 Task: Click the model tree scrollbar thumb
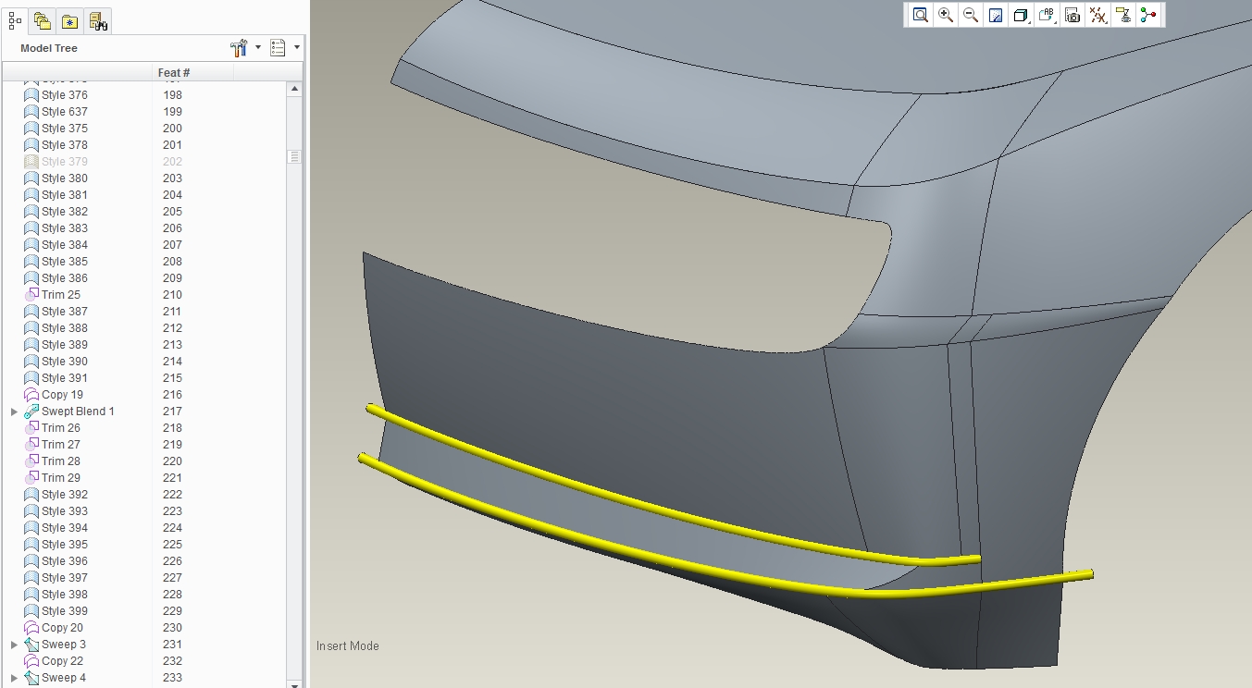pos(294,156)
